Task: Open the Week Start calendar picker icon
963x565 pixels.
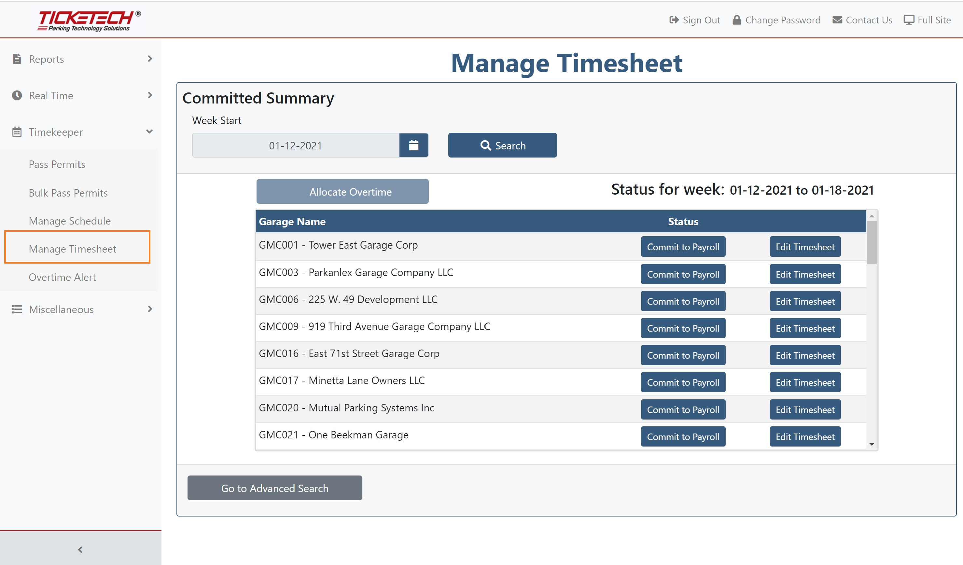Action: [413, 145]
